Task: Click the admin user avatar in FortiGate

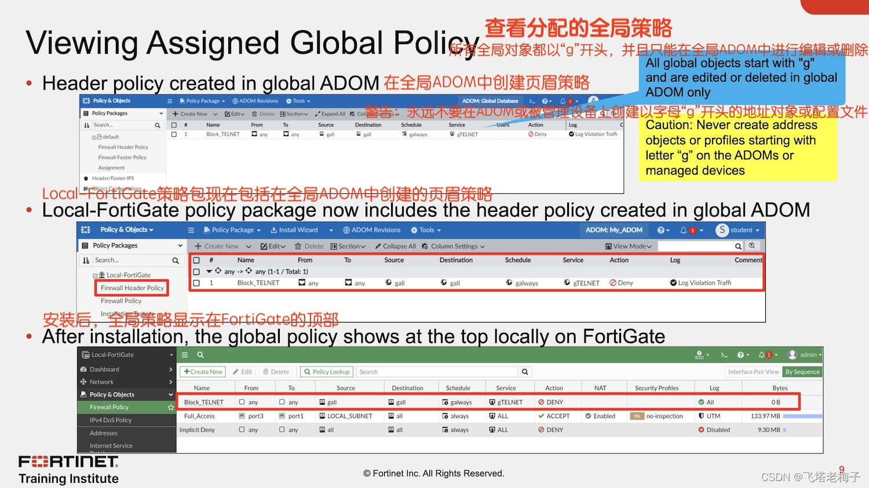Action: (x=793, y=355)
